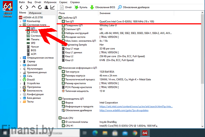
Task: Expand the Мультимедиа tree node
Action: (20, 69)
